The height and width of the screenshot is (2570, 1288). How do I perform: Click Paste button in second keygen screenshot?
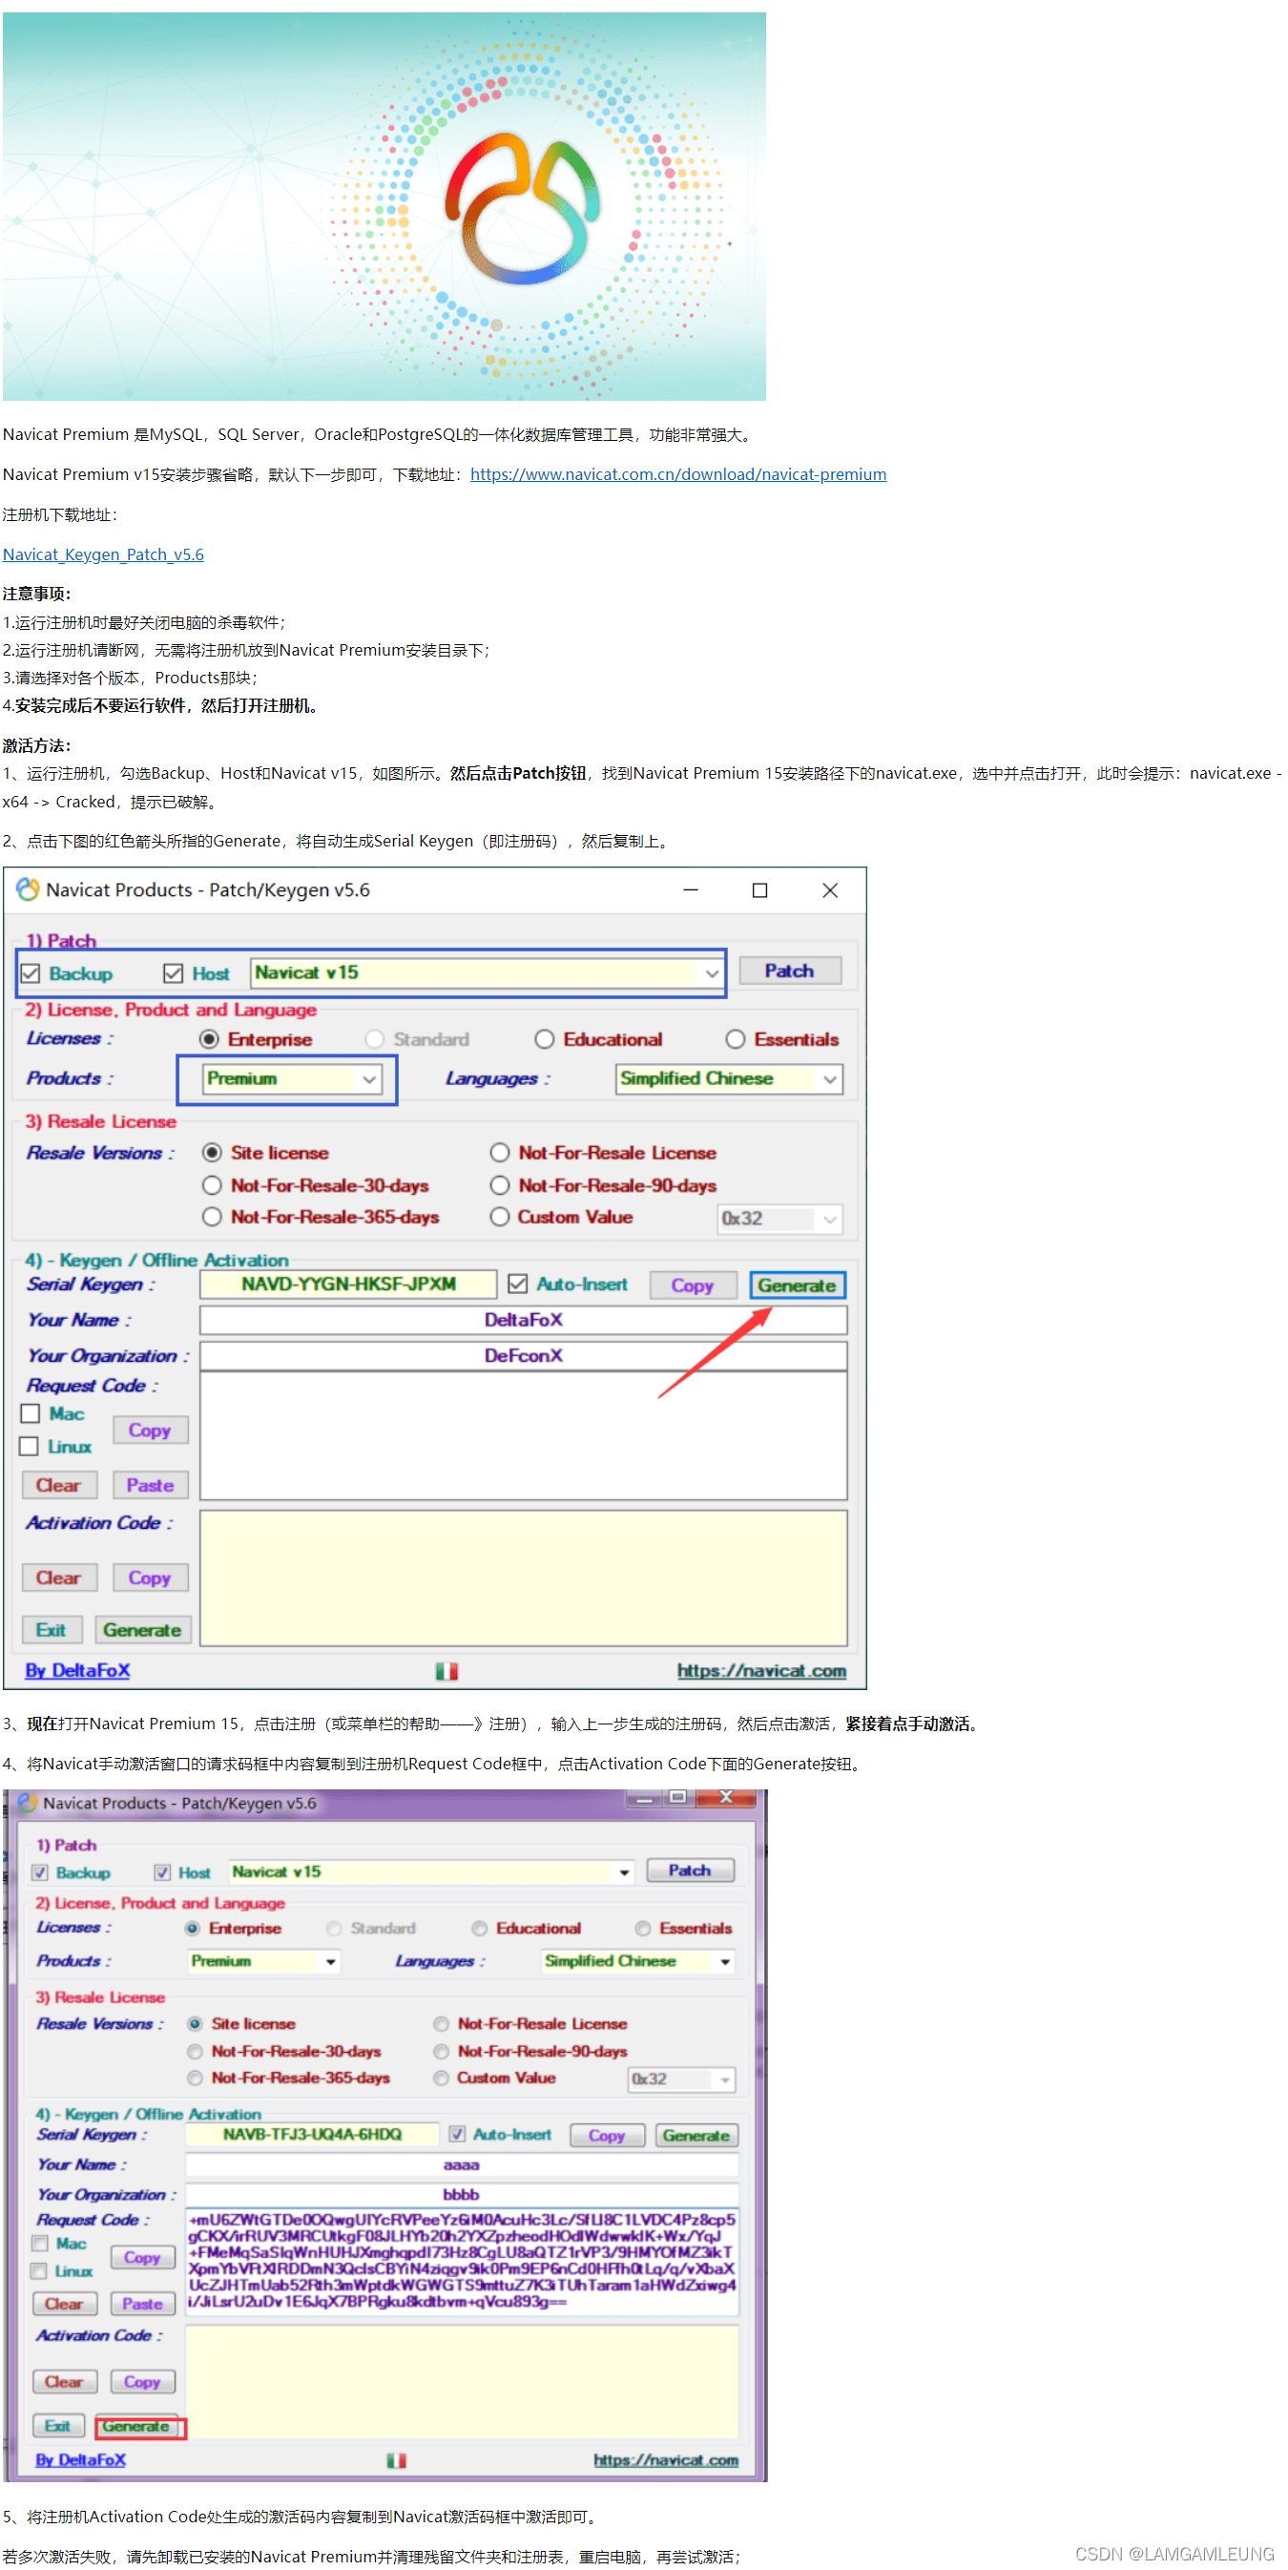click(x=143, y=2305)
